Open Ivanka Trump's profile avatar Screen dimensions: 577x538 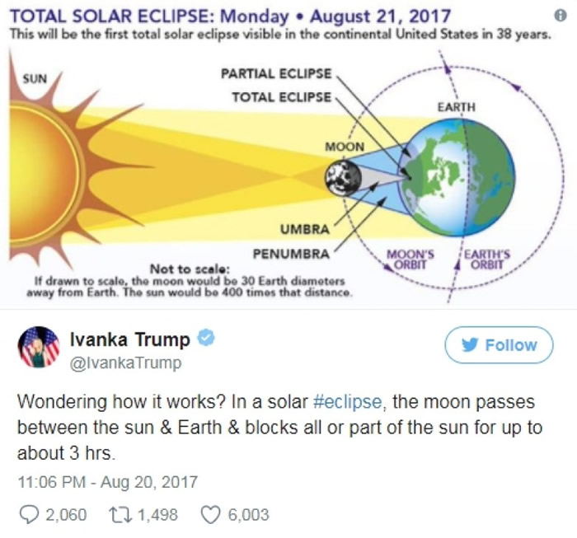click(x=38, y=349)
